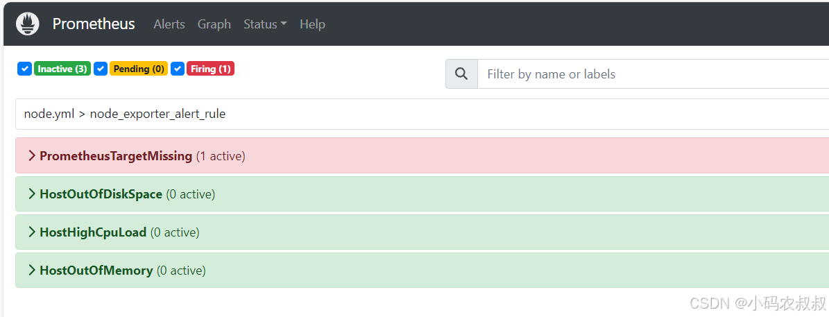Click the Prometheus torch logo icon

(28, 24)
